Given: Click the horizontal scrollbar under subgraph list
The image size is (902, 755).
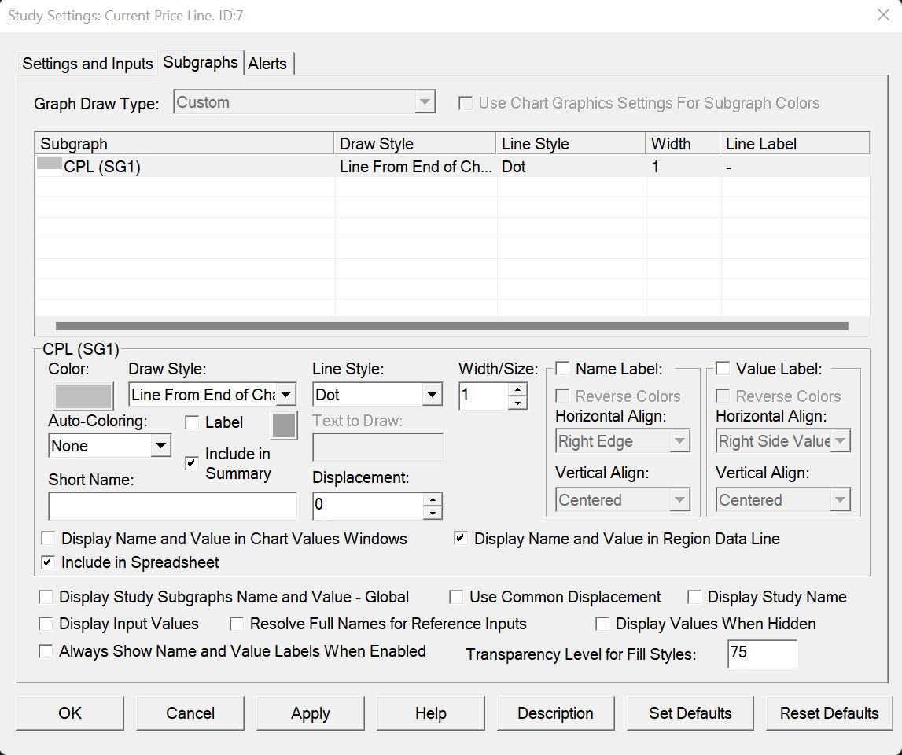Looking at the screenshot, I should [452, 326].
